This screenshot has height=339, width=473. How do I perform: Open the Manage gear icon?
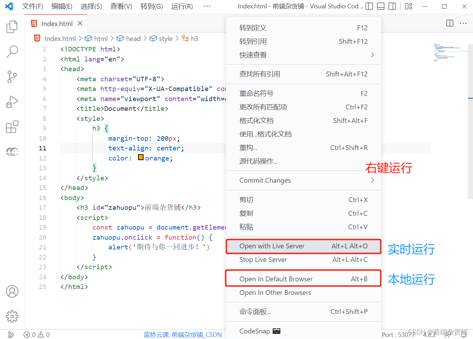pyautogui.click(x=12, y=316)
